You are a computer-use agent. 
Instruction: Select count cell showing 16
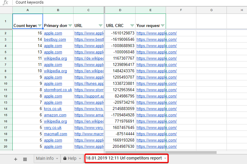tap(28, 33)
